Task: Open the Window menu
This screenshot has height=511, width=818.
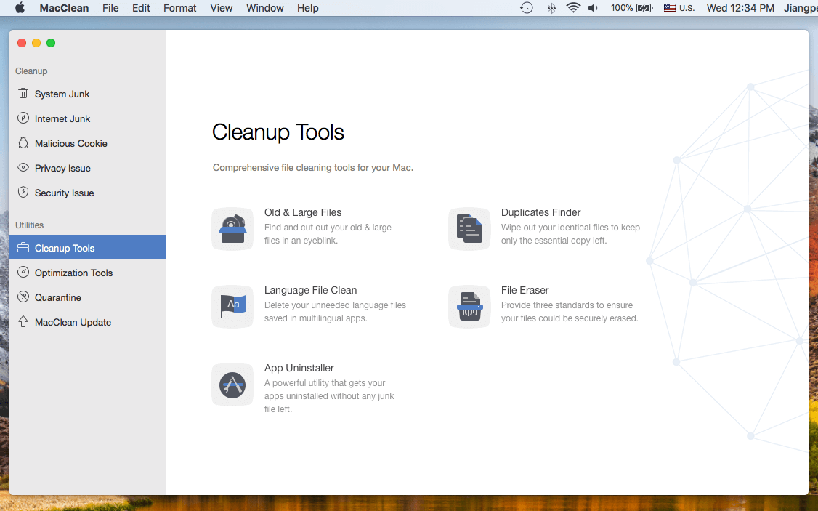Action: pos(265,8)
